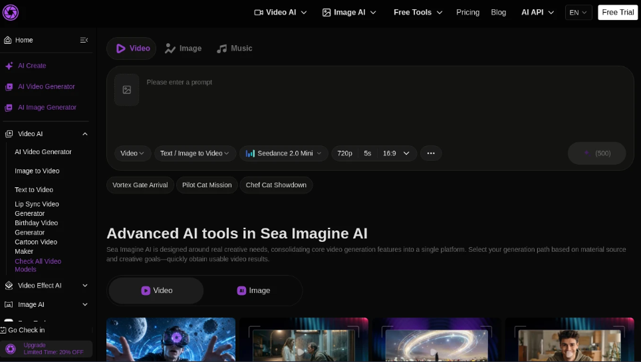Image resolution: width=641 pixels, height=362 pixels.
Task: Choose the Vortex Gate Arrival prompt suggestion
Action: [140, 185]
